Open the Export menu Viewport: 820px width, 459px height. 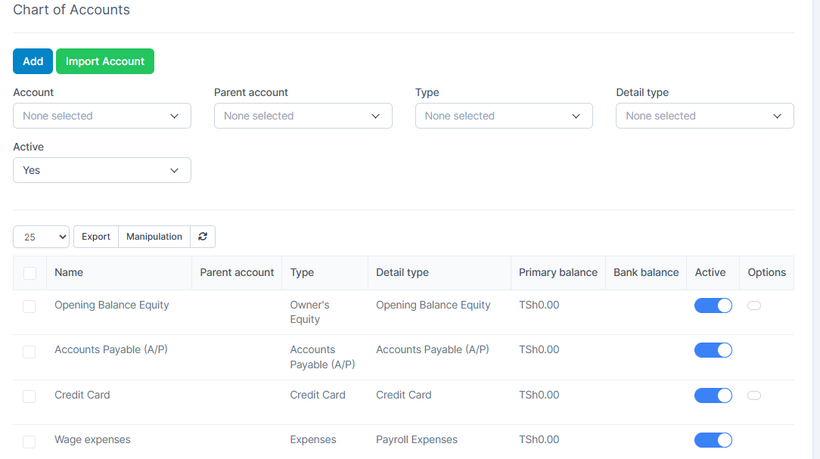pyautogui.click(x=96, y=237)
